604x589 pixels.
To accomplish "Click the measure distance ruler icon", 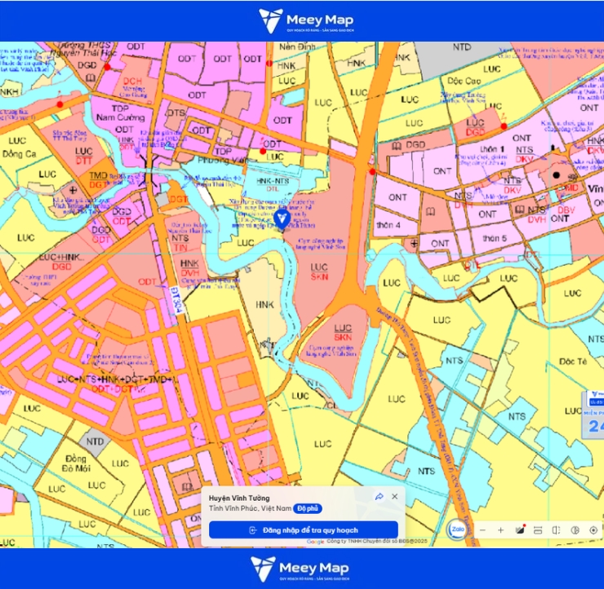I will click(x=538, y=530).
